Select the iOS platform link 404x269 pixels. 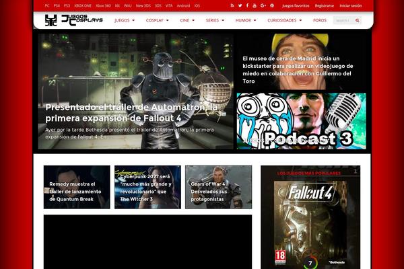tap(197, 5)
